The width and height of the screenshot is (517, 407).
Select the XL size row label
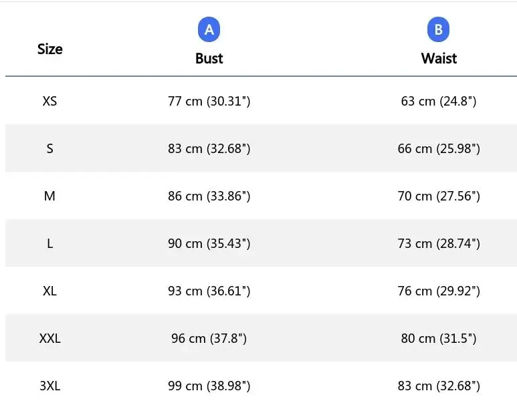(50, 291)
